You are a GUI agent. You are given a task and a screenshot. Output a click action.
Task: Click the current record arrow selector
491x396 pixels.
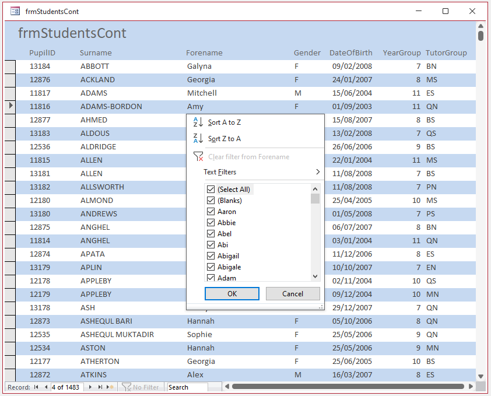[10, 106]
